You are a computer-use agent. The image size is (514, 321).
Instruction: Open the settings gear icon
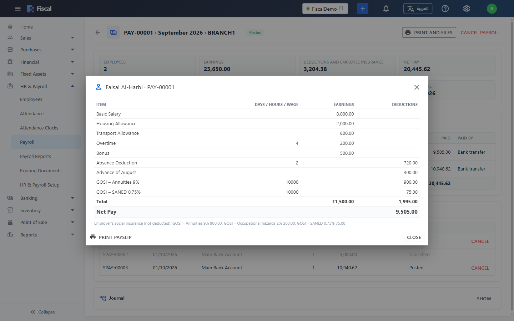467,9
